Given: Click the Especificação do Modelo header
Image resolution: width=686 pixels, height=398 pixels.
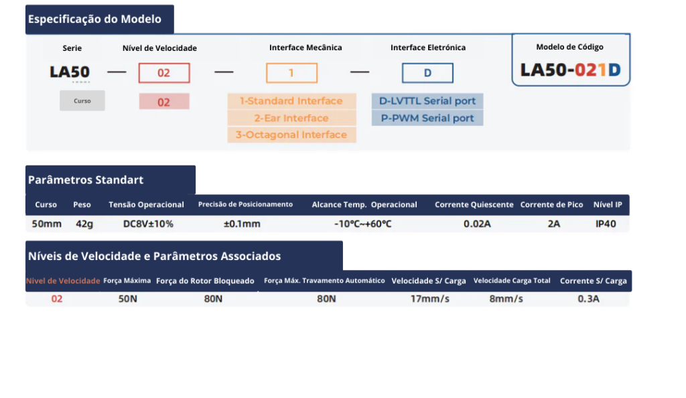Looking at the screenshot, I should point(95,19).
